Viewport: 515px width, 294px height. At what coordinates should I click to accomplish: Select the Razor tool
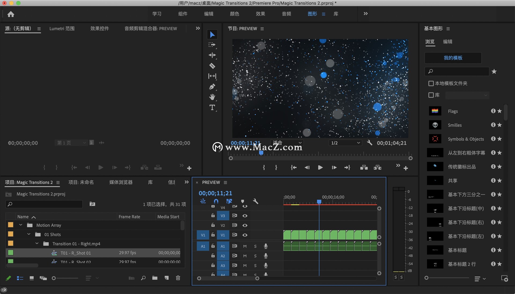212,66
